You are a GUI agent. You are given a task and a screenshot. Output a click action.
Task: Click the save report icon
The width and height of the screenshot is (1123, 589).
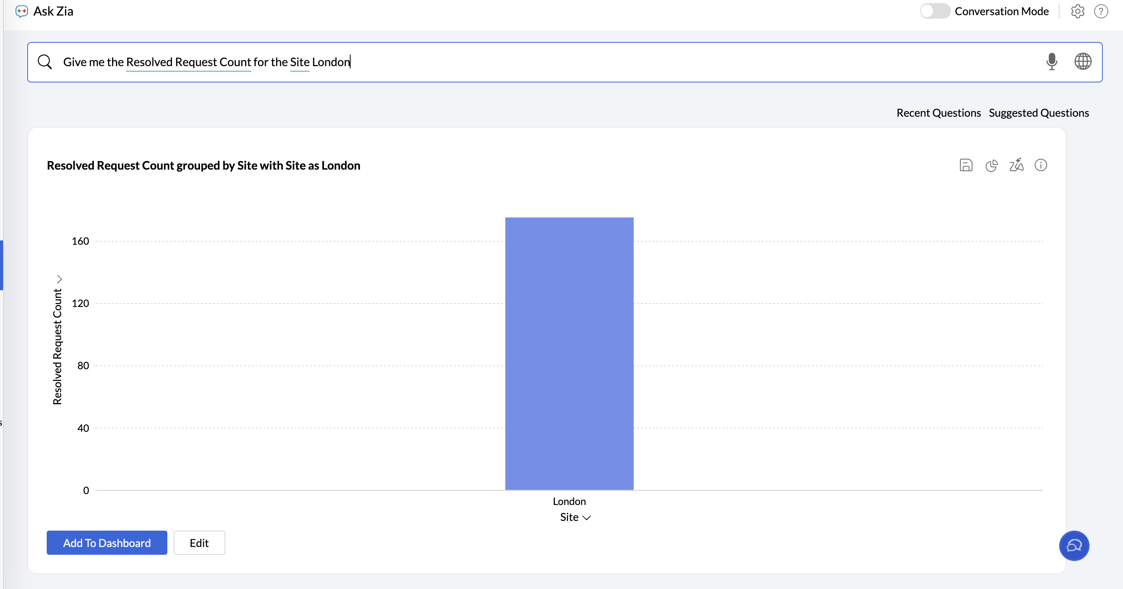966,165
